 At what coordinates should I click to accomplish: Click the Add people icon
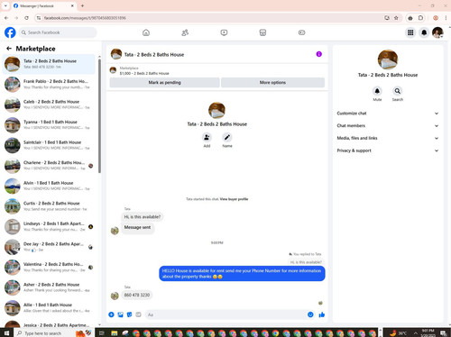[207, 138]
